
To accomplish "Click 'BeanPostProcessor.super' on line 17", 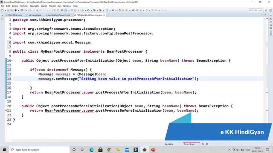I will point(70,92).
